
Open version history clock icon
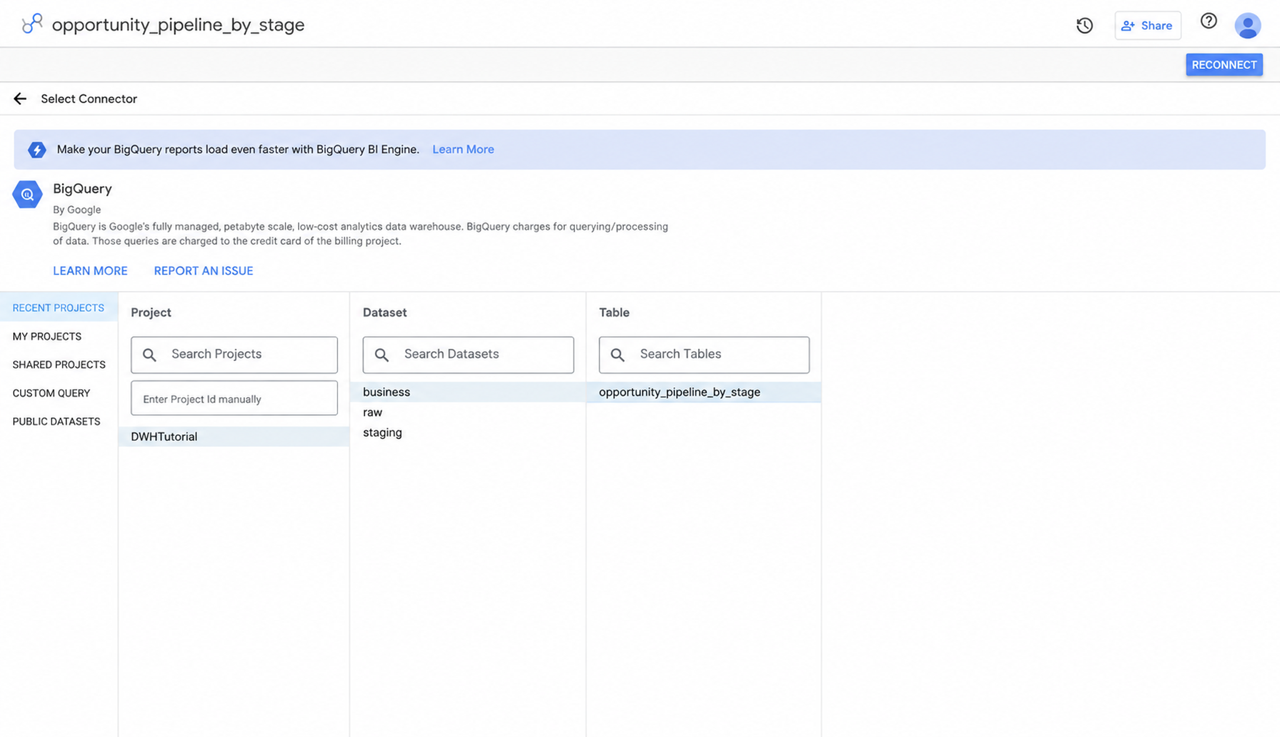(1084, 26)
